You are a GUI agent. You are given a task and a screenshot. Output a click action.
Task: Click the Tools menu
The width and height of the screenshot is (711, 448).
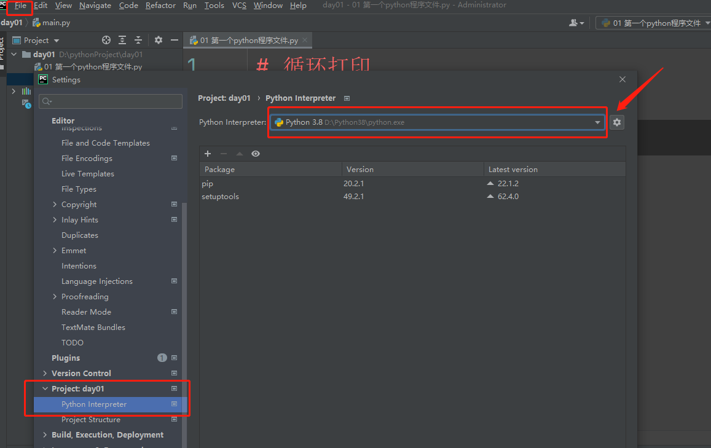pos(214,6)
